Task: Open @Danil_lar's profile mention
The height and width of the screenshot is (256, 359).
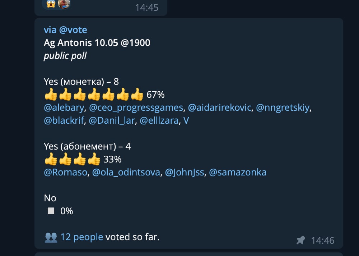Action: 112,121
